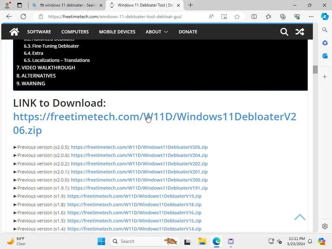This screenshot has height=249, width=332.
Task: Open the Favorites list icon
Action: [x=268, y=17]
